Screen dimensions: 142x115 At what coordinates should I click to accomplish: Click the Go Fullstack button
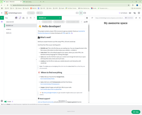coord(123,13)
